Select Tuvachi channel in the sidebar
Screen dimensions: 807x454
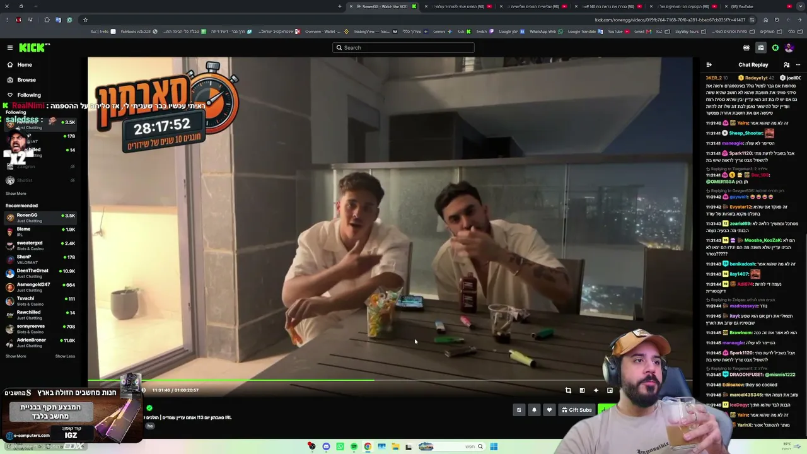click(40, 301)
